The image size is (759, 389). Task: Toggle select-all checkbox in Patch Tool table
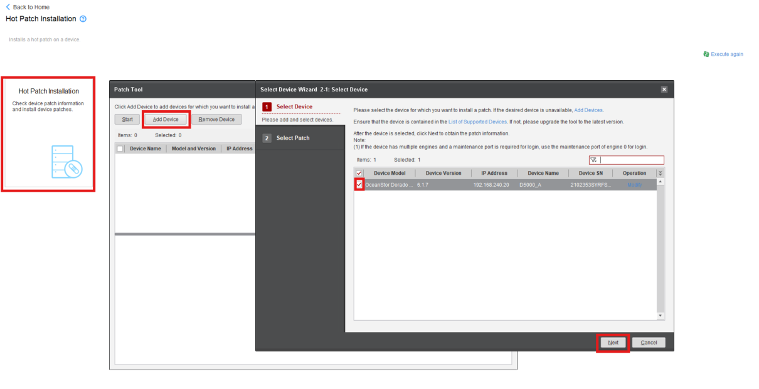[x=120, y=149]
